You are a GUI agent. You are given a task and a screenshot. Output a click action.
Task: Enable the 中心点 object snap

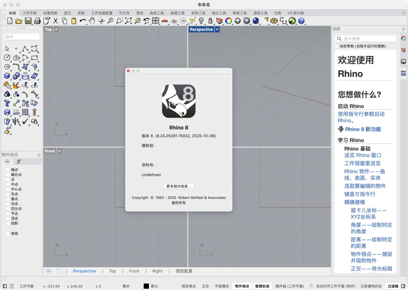point(8,189)
